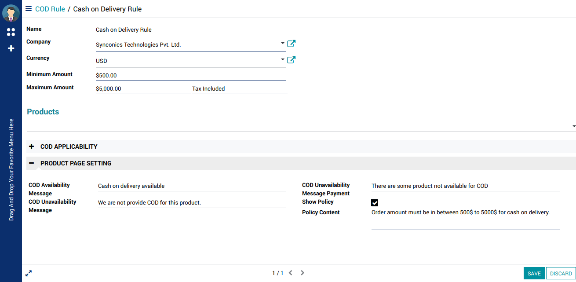576x282 pixels.
Task: Click the Save button
Action: (534, 273)
